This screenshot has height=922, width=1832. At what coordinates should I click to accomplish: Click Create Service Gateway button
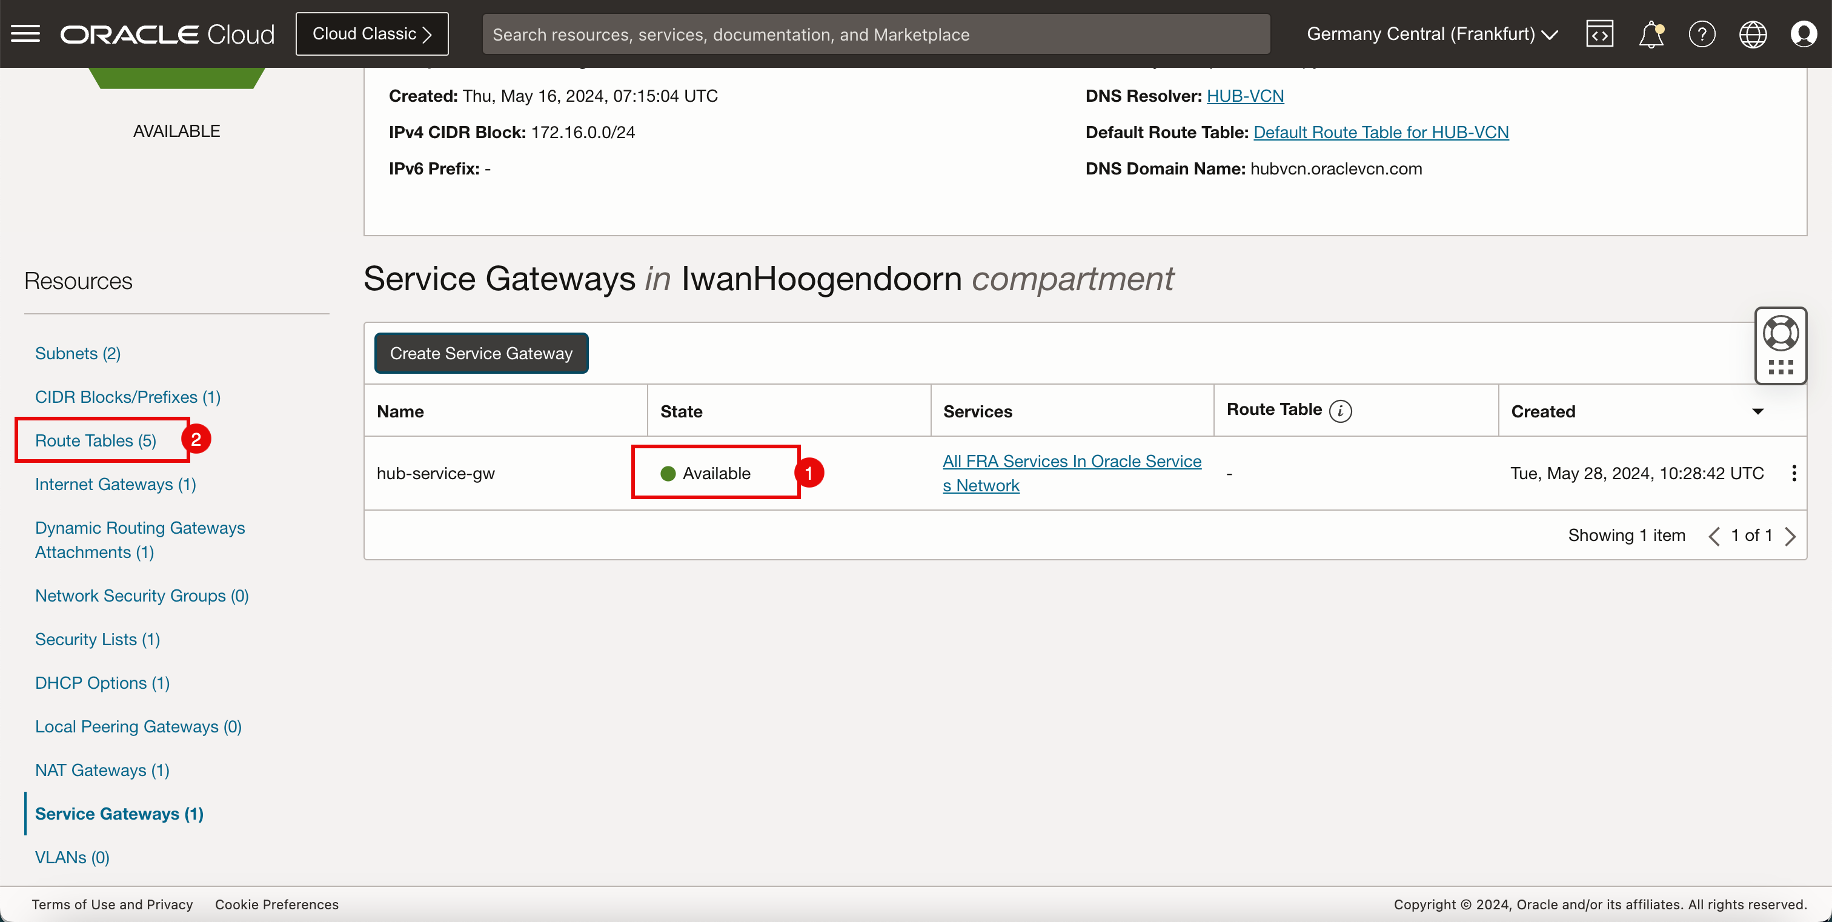tap(481, 353)
